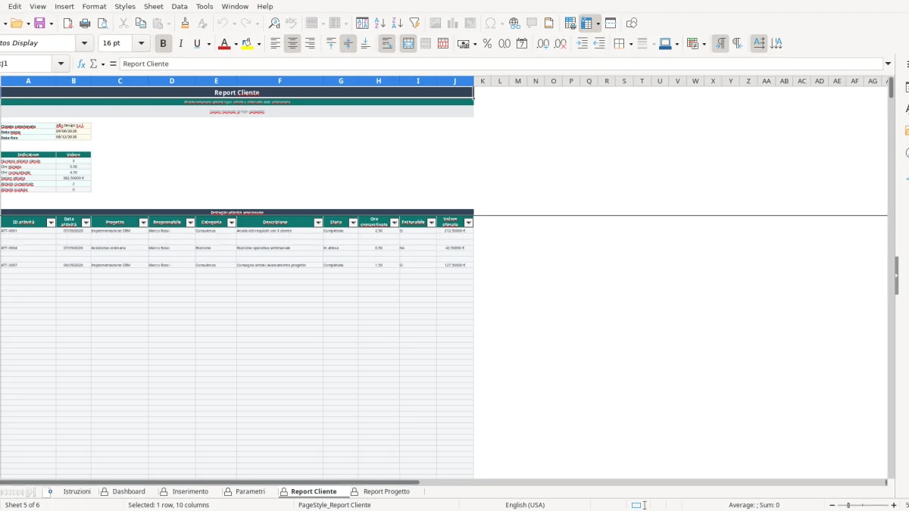
Task: Open Find & Replace
Action: coord(274,23)
